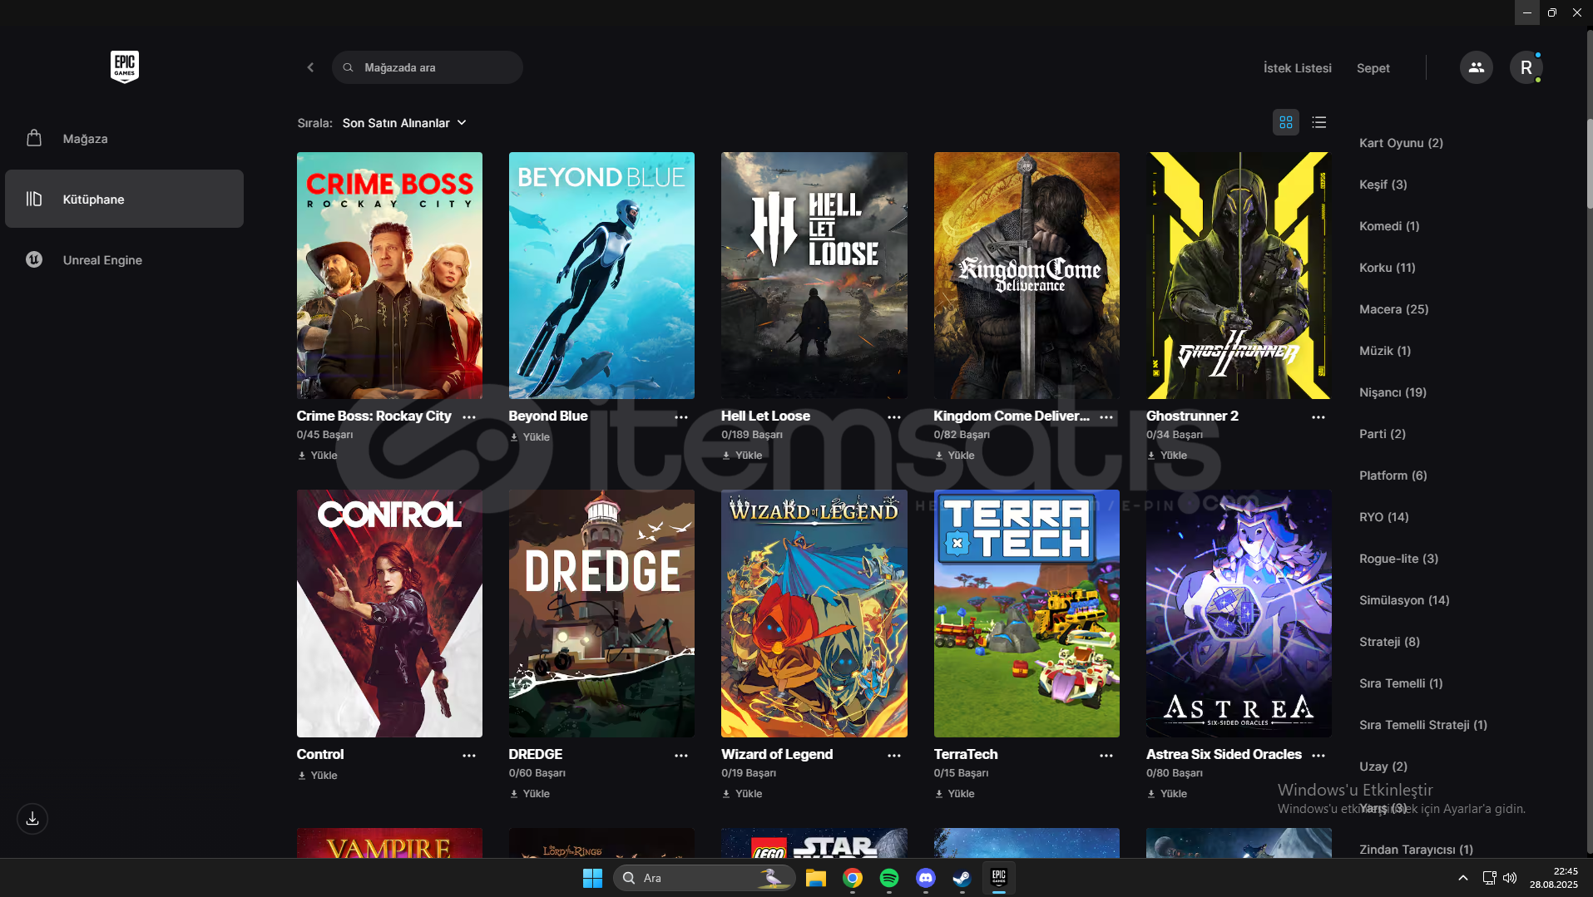Switch to grid view
The image size is (1593, 897).
point(1285,122)
